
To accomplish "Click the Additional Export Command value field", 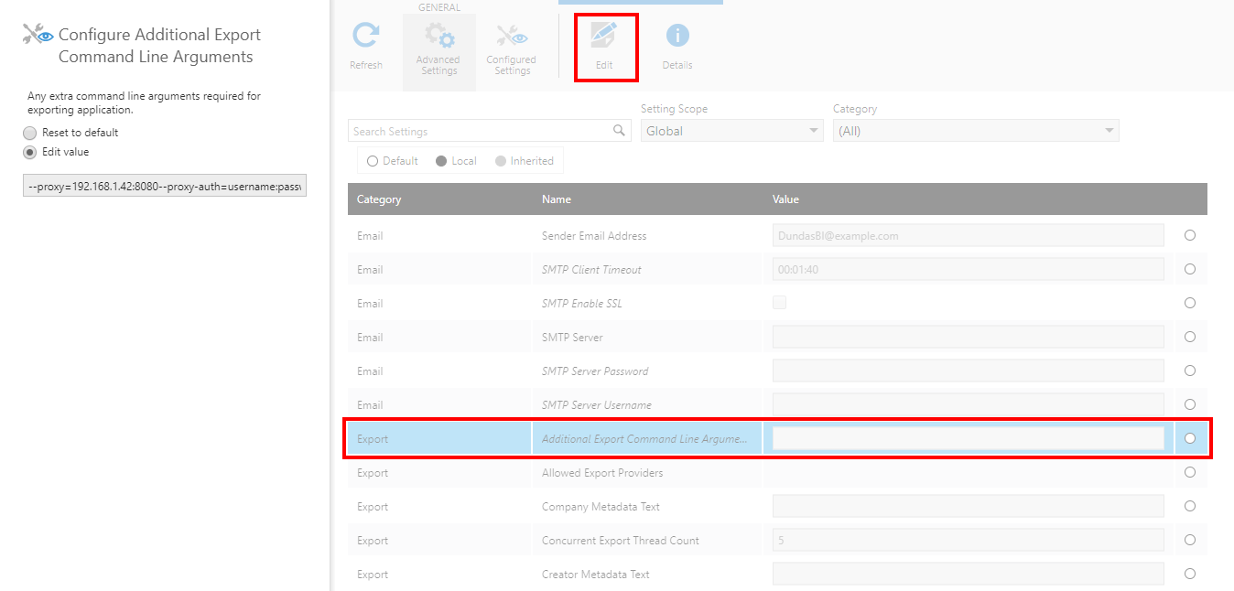I will 969,438.
